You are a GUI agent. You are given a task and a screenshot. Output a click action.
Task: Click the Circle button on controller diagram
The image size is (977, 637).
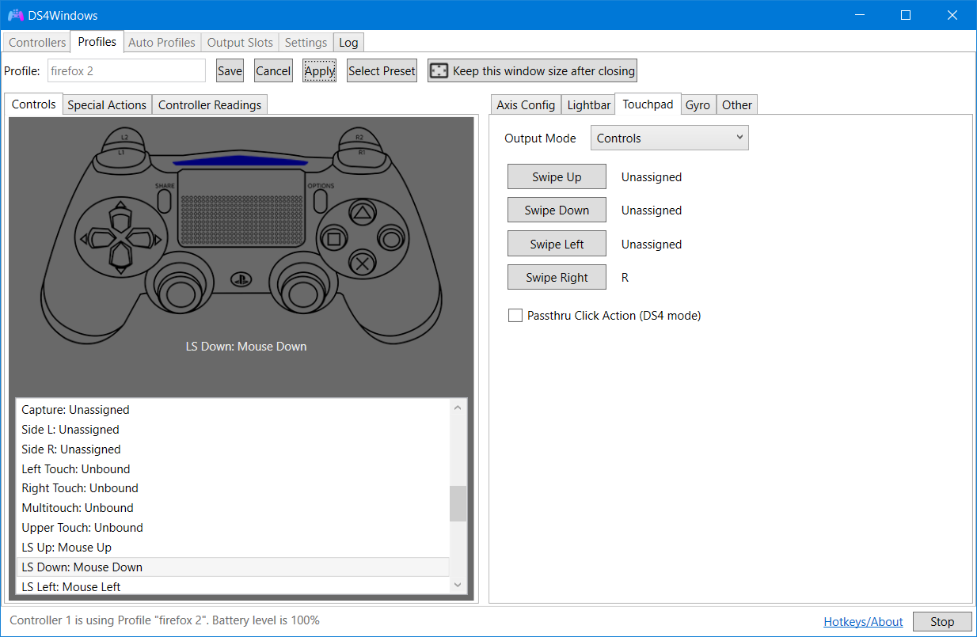pos(390,237)
